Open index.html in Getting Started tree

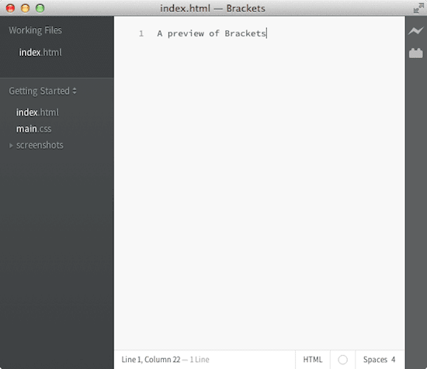click(37, 112)
